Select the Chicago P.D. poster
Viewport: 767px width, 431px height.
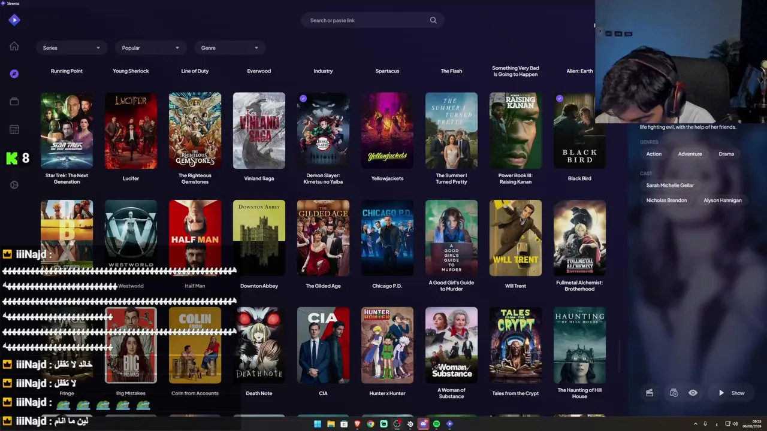(x=387, y=238)
